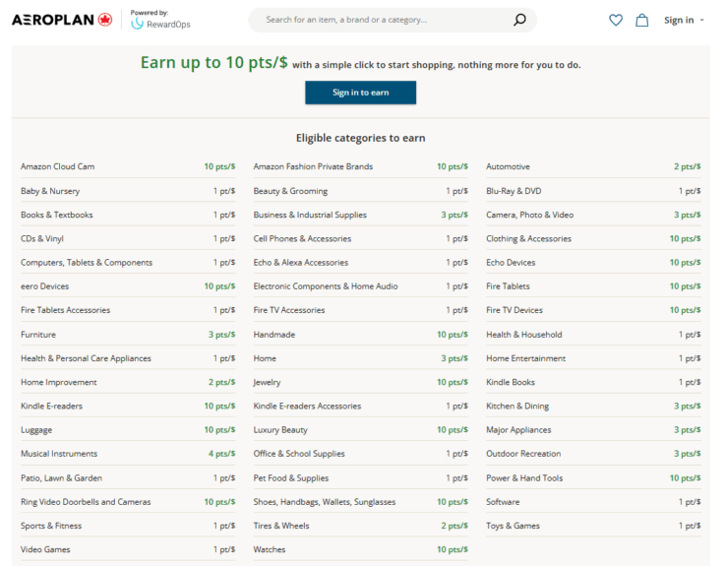Select Office & School Supplies category
The image size is (725, 566).
[299, 454]
